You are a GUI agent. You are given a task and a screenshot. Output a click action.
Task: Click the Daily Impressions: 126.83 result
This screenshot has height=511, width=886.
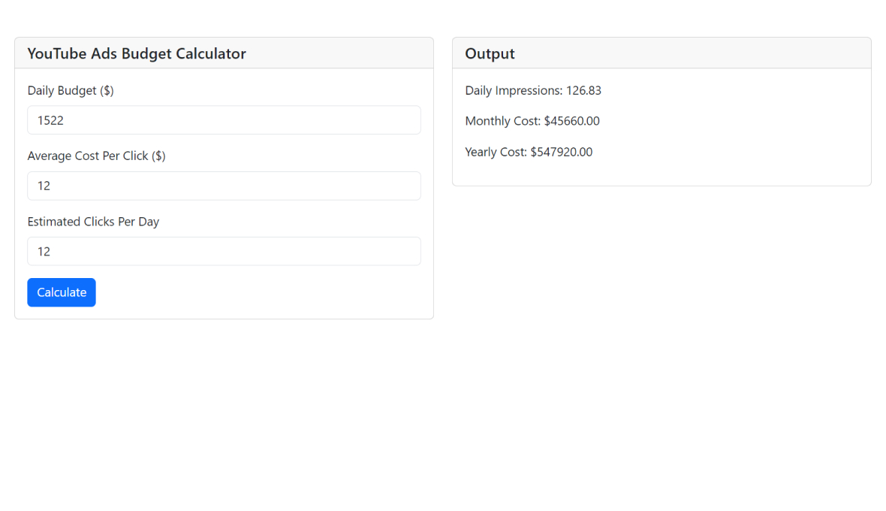click(533, 90)
